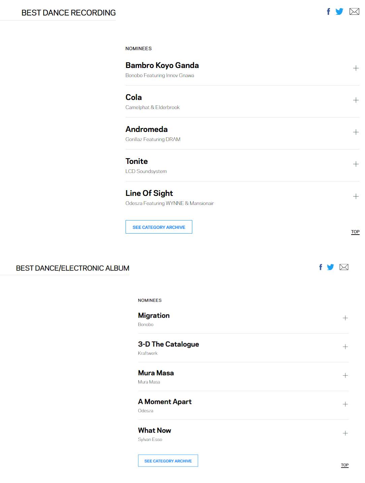The image size is (365, 483).
Task: Open category archive for Dance/Electronic Album
Action: pyautogui.click(x=168, y=461)
